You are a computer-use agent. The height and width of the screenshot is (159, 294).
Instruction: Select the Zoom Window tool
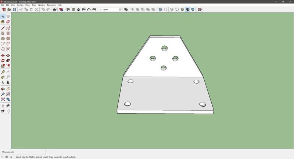click(8, 94)
